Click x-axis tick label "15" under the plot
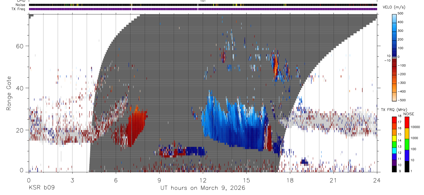 click(247, 180)
